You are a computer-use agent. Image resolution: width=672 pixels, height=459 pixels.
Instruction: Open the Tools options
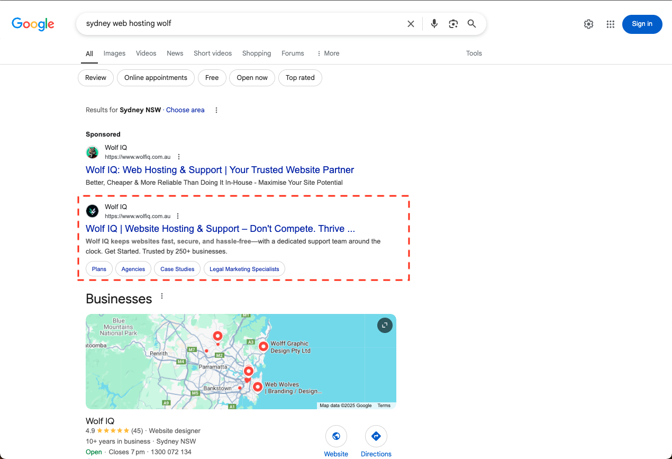[474, 53]
